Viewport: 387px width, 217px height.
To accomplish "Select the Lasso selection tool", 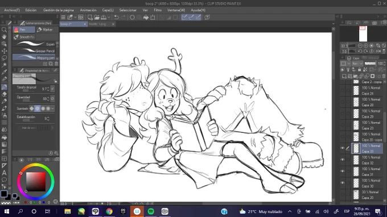I will click(4, 58).
